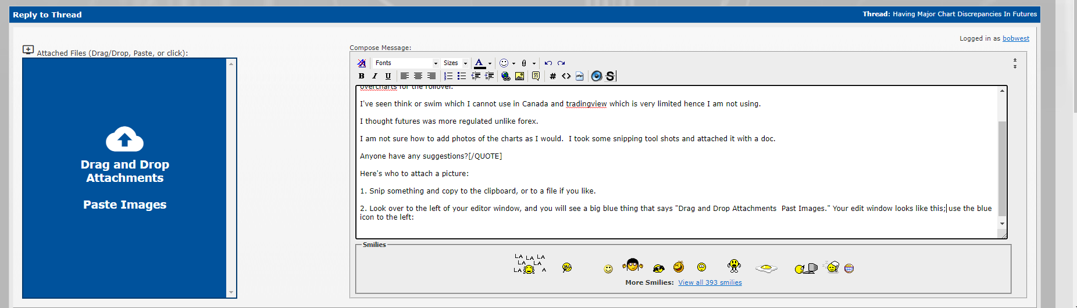Click attachment panel scrollbar down arrow

coord(231,292)
